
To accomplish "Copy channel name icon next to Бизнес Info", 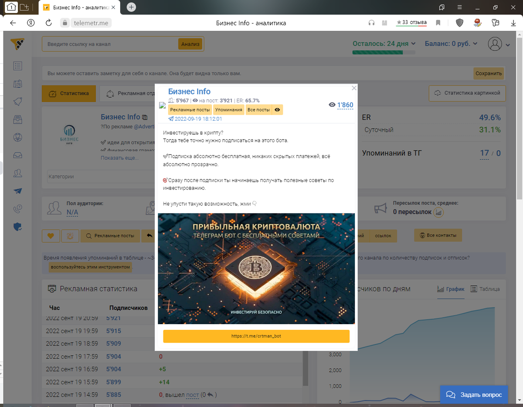I will click(x=145, y=117).
